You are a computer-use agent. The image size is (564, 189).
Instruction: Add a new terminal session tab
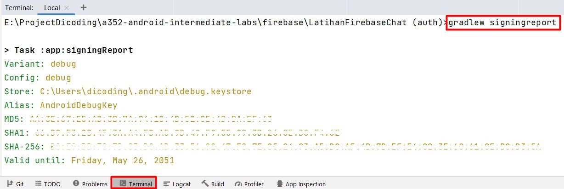click(x=83, y=8)
